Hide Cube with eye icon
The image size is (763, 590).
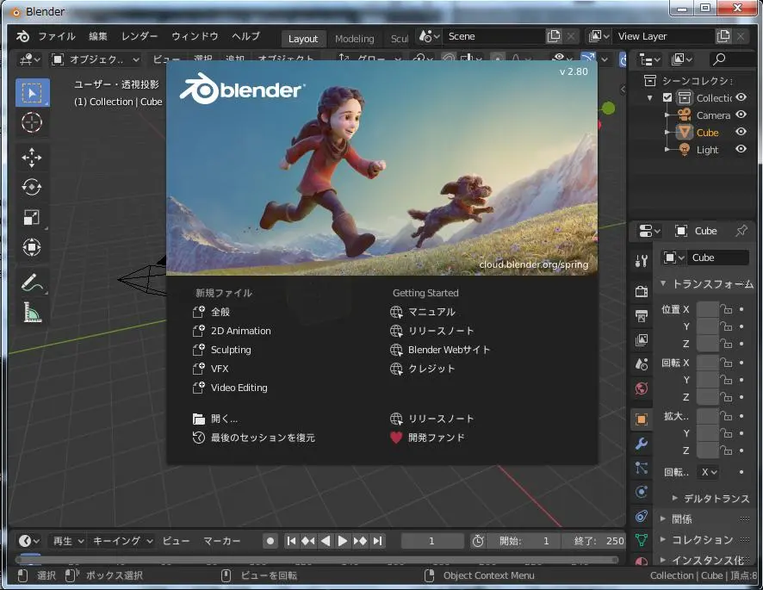point(741,132)
